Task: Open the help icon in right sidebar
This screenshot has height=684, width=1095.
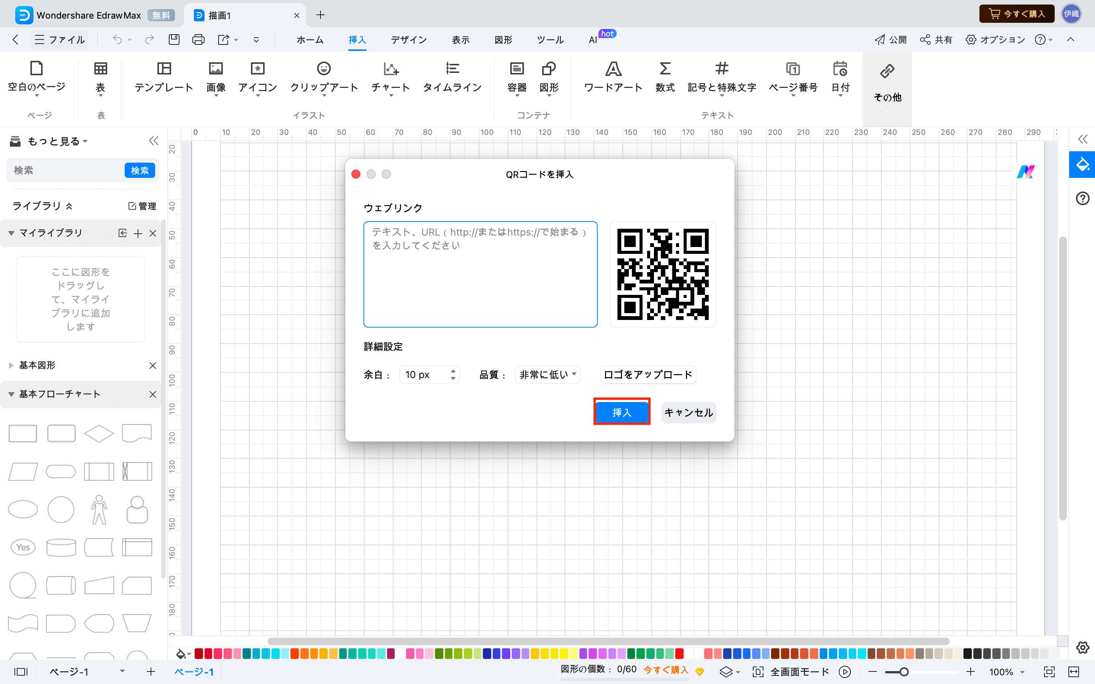Action: click(1082, 198)
